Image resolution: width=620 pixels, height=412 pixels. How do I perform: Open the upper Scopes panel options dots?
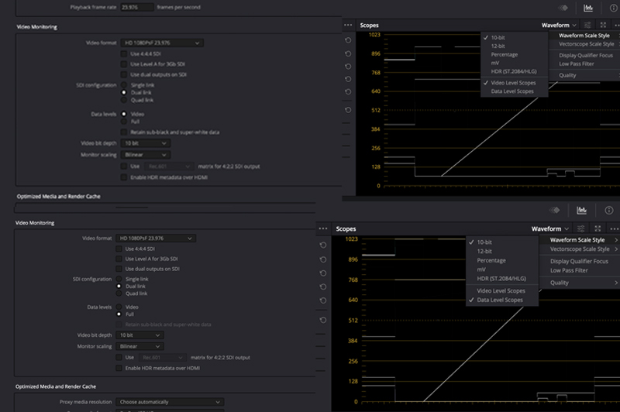[x=348, y=25]
